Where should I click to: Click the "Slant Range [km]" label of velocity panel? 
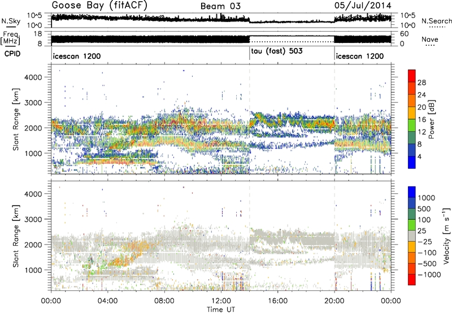click(16, 236)
